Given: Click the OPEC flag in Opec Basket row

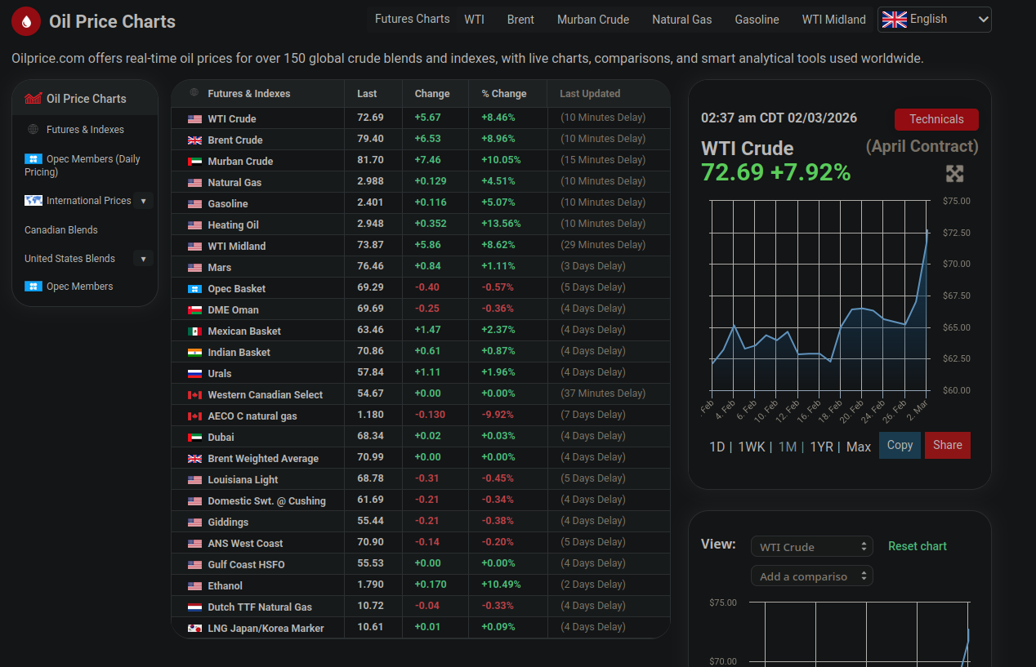Looking at the screenshot, I should 194,289.
